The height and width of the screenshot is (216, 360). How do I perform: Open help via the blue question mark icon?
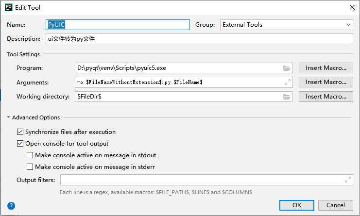pyautogui.click(x=11, y=206)
